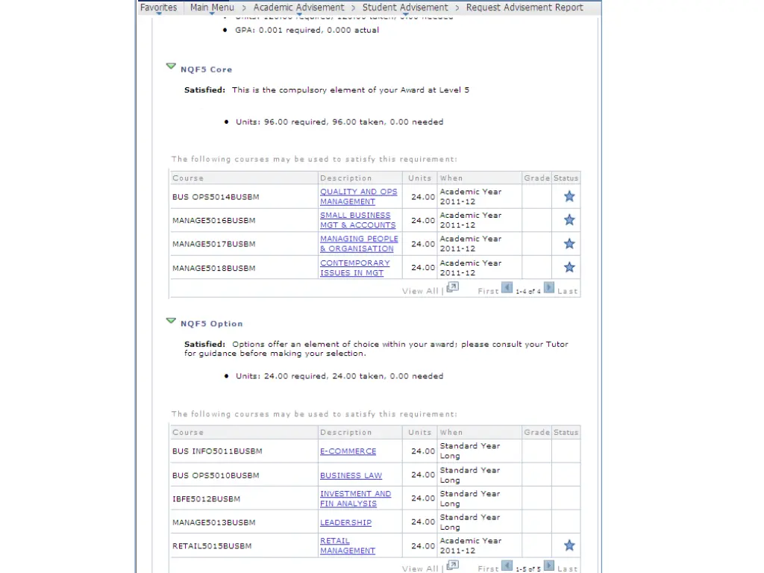Viewport: 764px width, 573px height.
Task: Open NQF5 Core table in new window
Action: [x=453, y=287]
